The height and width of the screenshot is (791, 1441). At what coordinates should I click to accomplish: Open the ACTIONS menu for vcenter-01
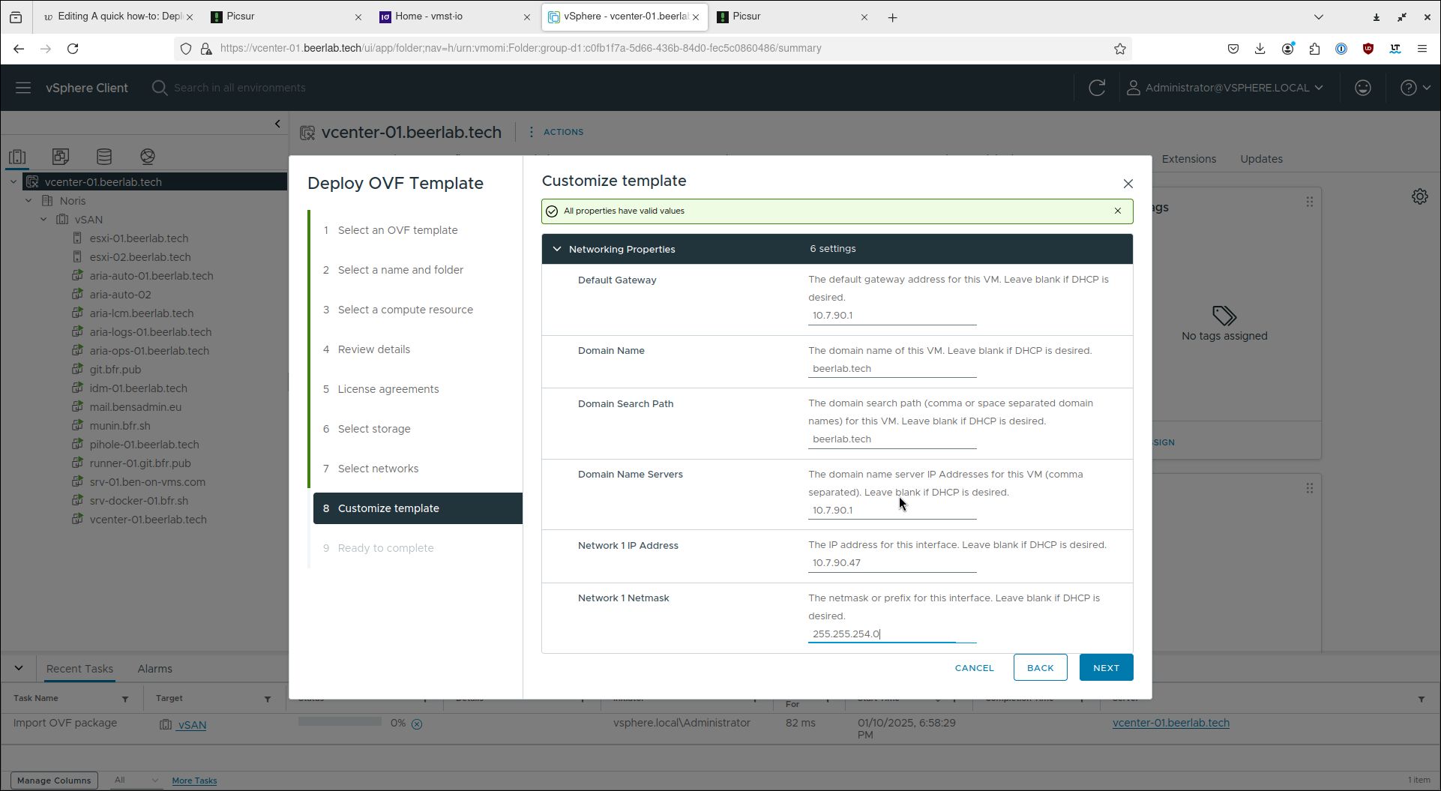[x=556, y=132]
